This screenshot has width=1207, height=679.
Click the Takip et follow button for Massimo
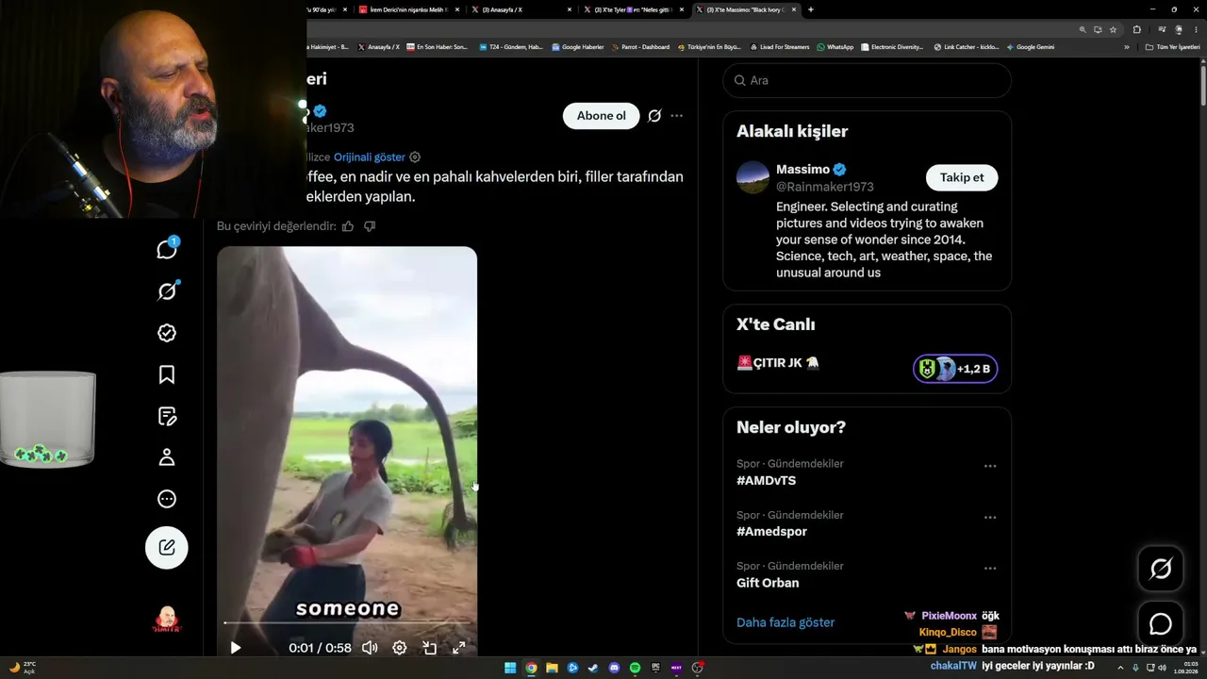[962, 177]
